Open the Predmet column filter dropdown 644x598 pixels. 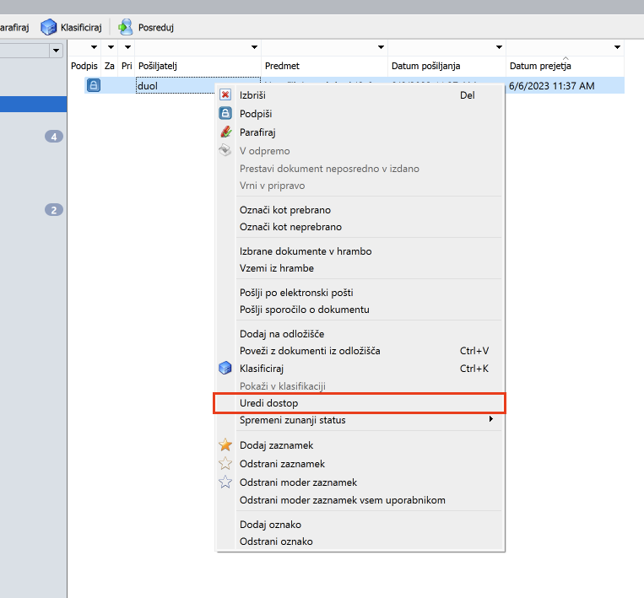pos(381,48)
